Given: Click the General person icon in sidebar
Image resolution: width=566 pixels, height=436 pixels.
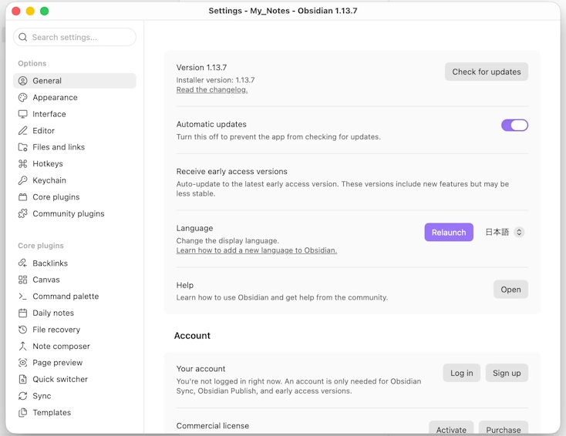Looking at the screenshot, I should pyautogui.click(x=22, y=81).
